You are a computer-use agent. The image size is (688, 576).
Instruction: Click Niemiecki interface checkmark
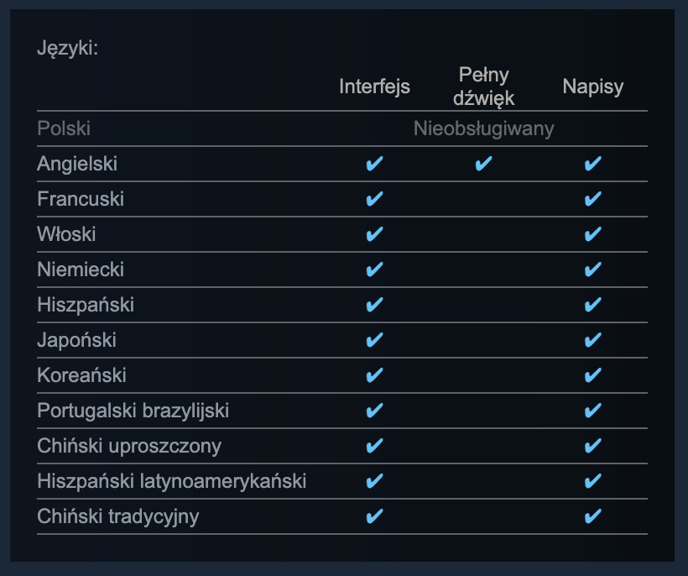pos(375,270)
